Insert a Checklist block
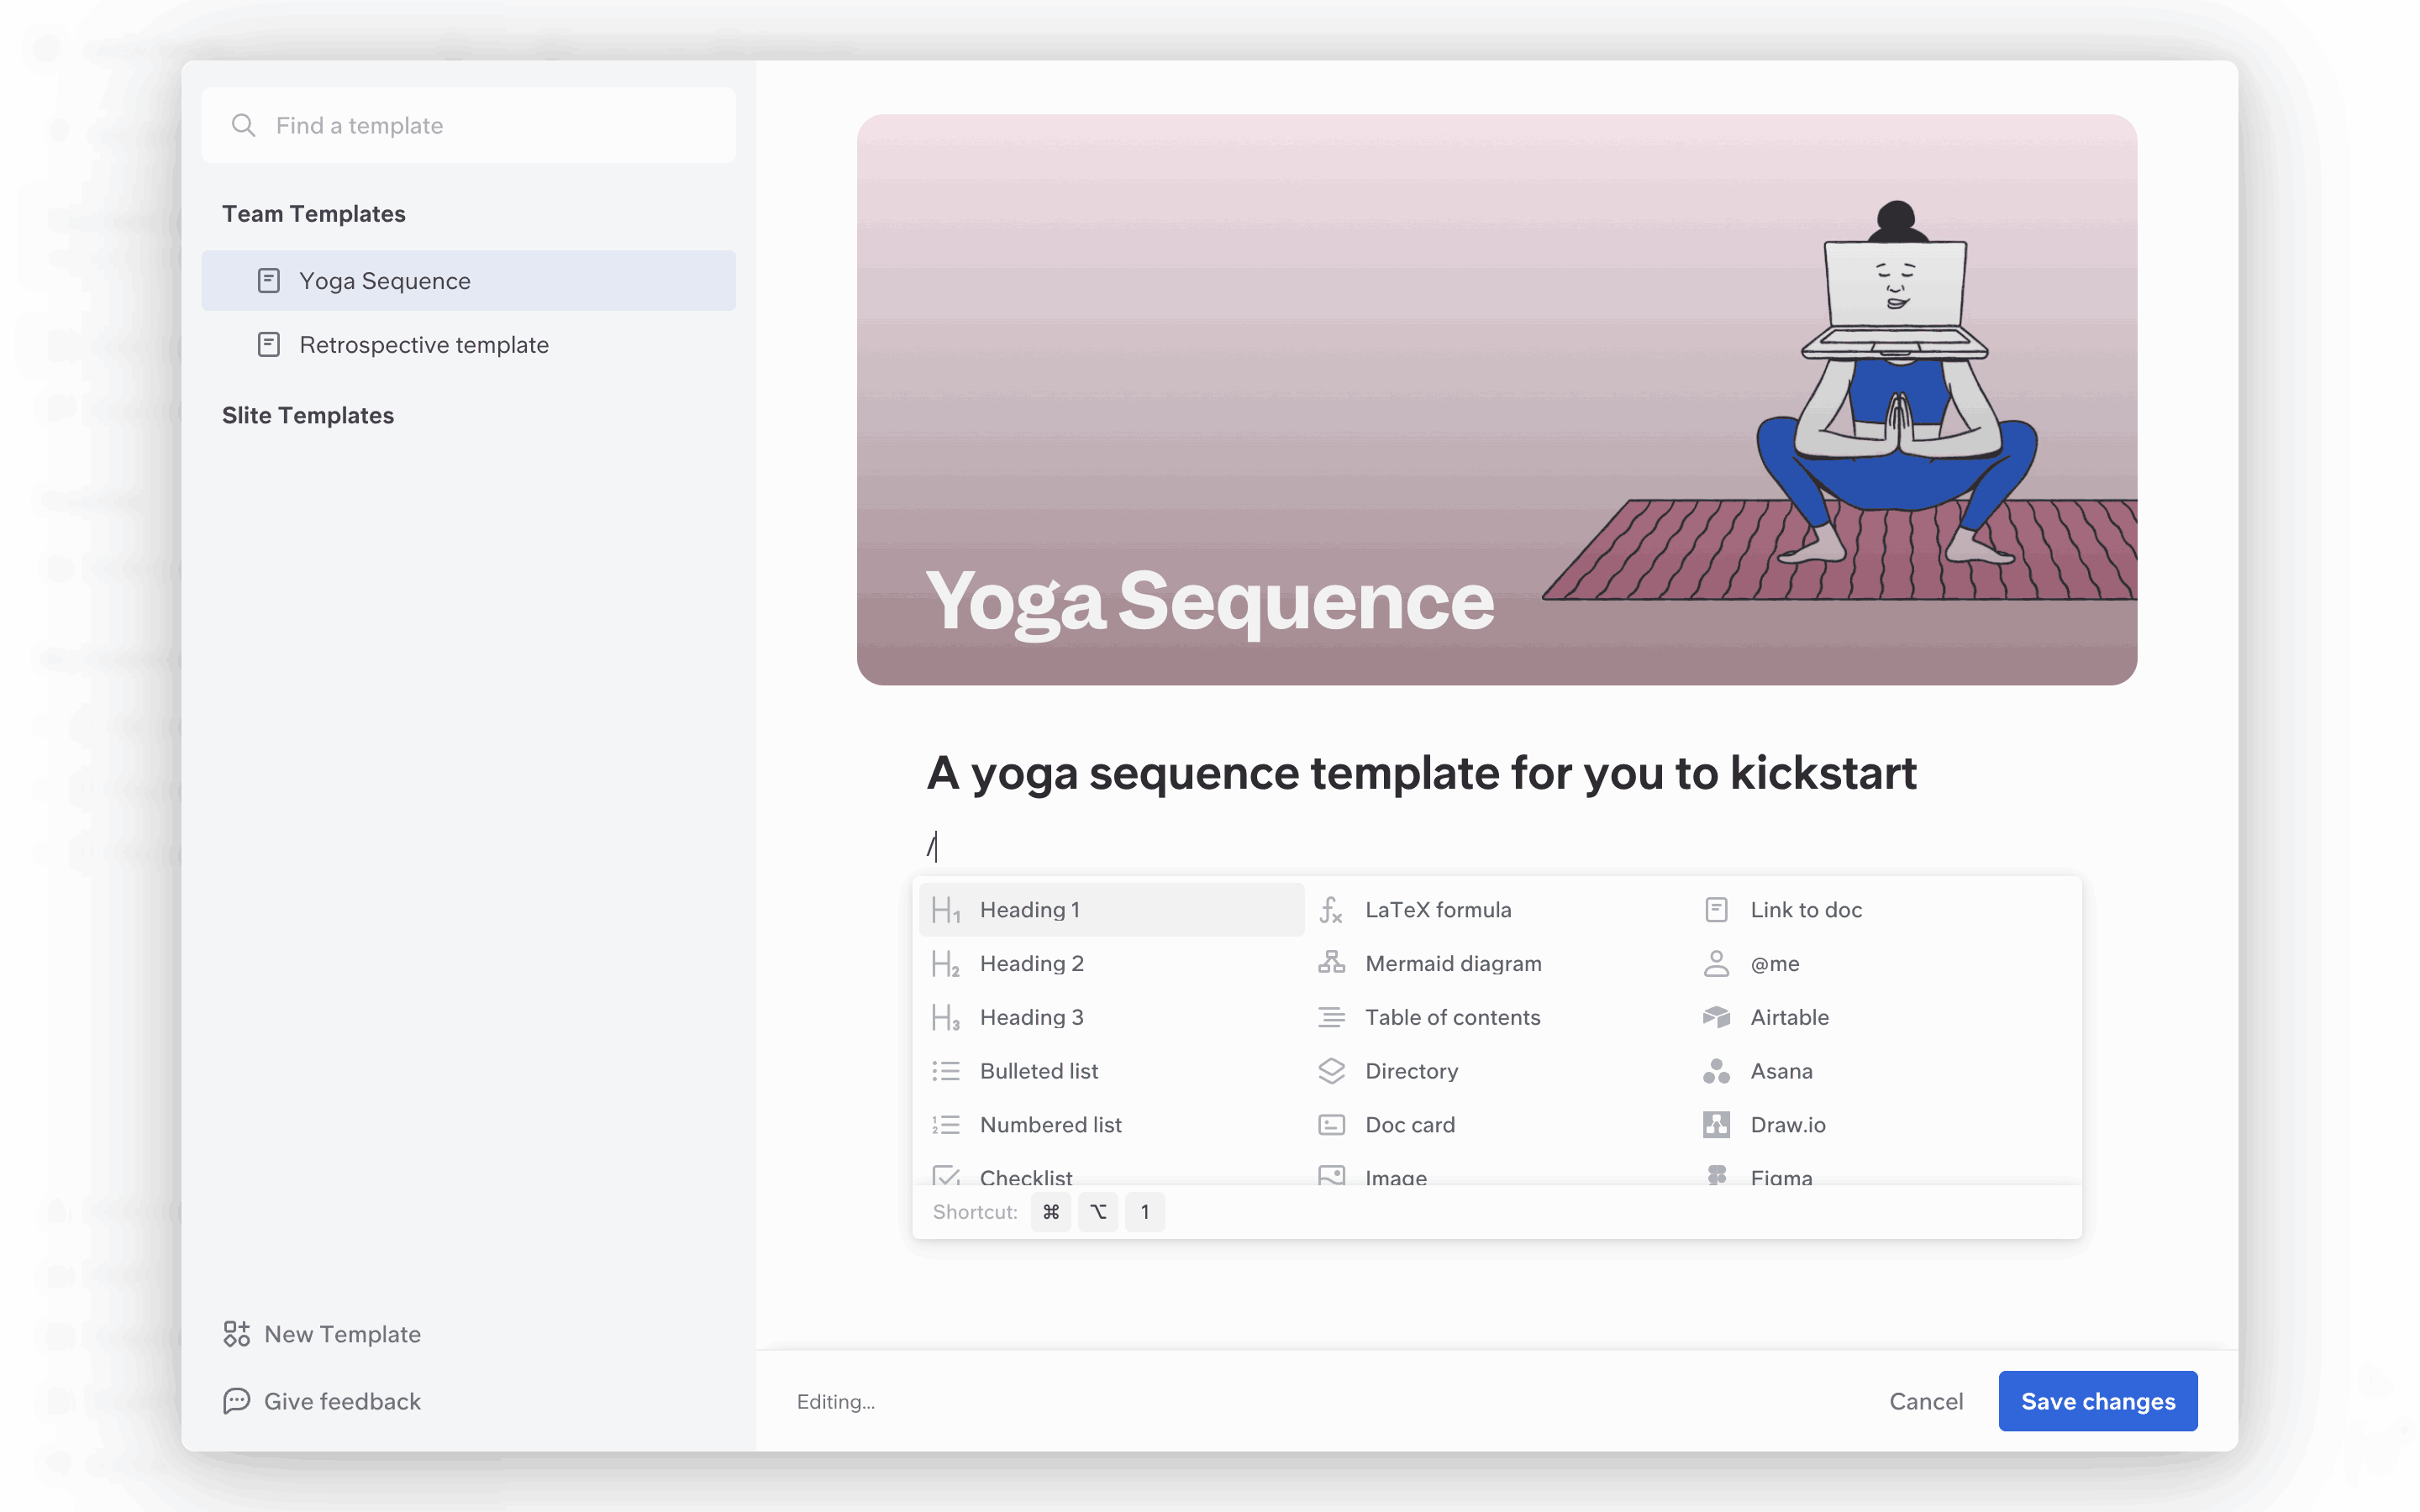 click(1025, 1176)
